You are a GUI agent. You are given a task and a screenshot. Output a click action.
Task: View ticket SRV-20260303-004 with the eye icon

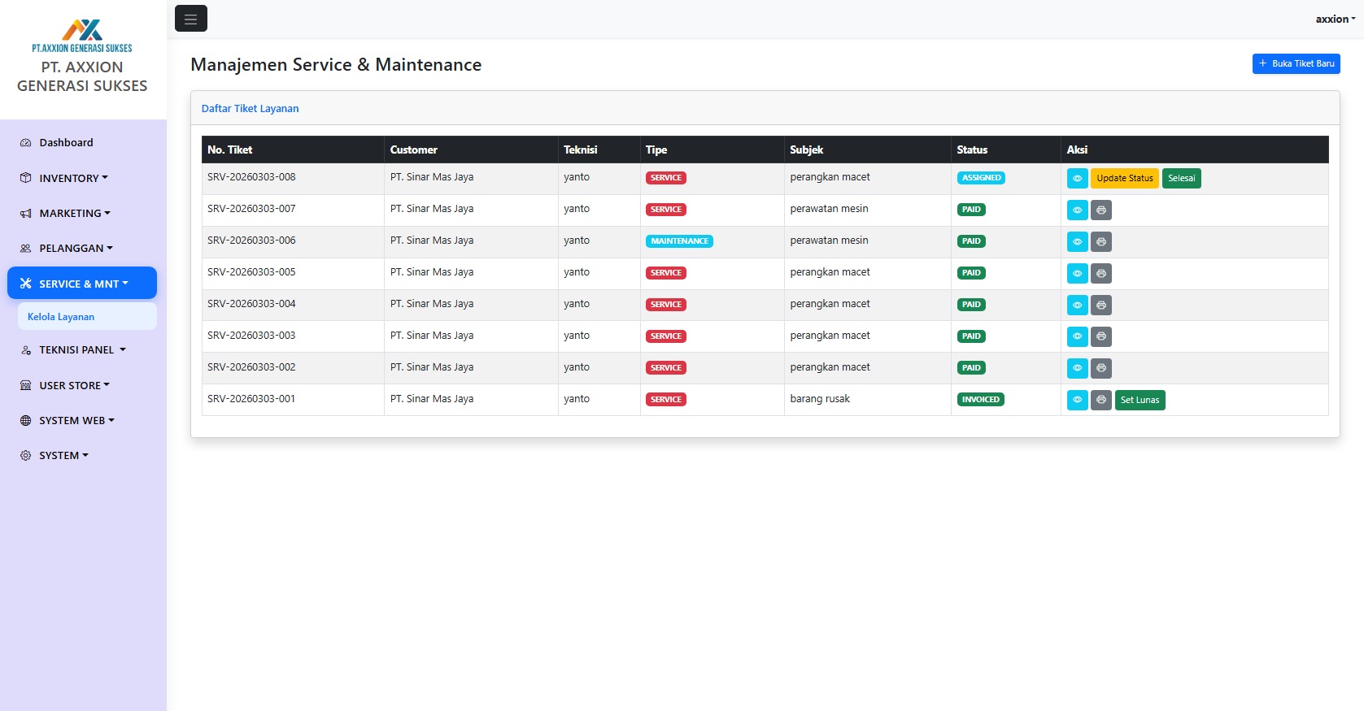[1077, 305]
